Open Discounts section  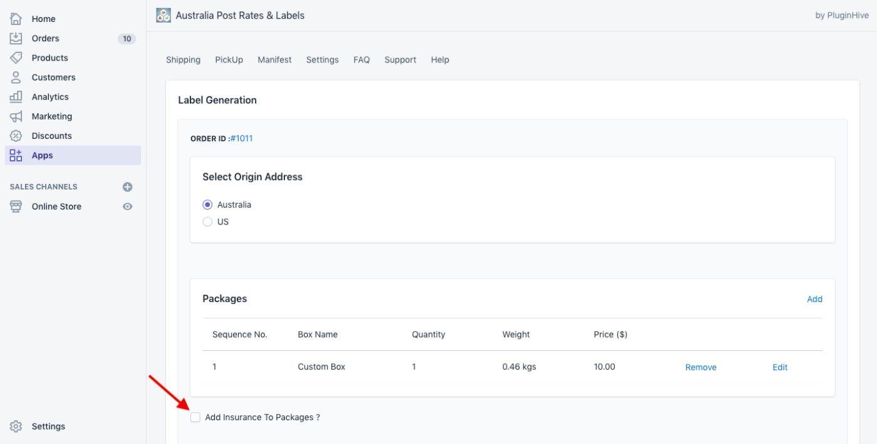point(52,136)
